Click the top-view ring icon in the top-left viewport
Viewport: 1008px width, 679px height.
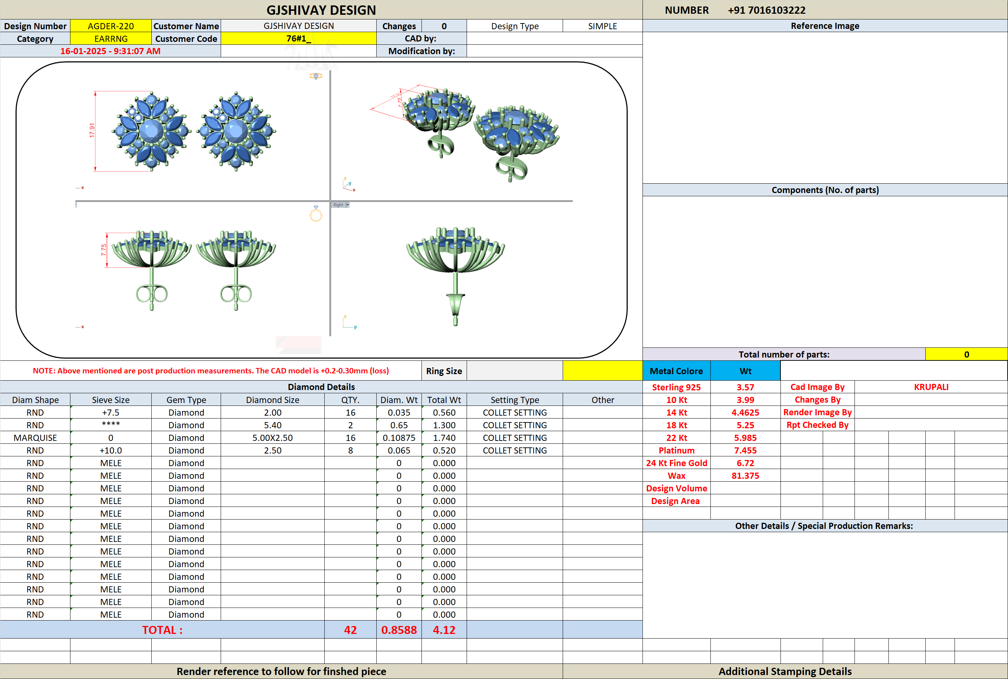316,76
